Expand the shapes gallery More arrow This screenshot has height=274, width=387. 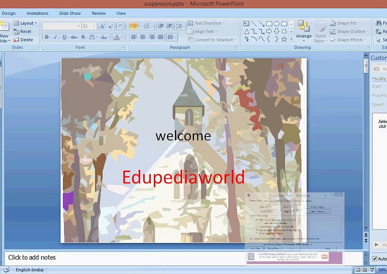[291, 39]
